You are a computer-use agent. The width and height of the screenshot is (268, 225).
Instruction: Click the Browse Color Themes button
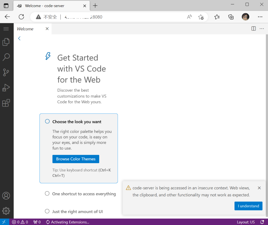click(x=76, y=159)
